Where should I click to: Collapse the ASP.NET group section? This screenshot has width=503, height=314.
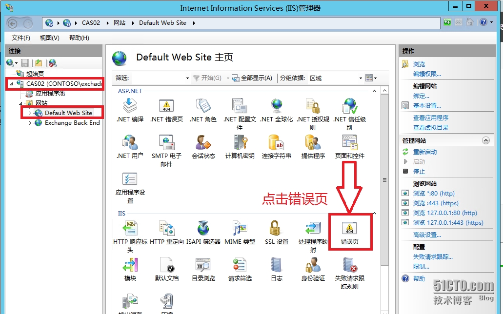click(374, 91)
